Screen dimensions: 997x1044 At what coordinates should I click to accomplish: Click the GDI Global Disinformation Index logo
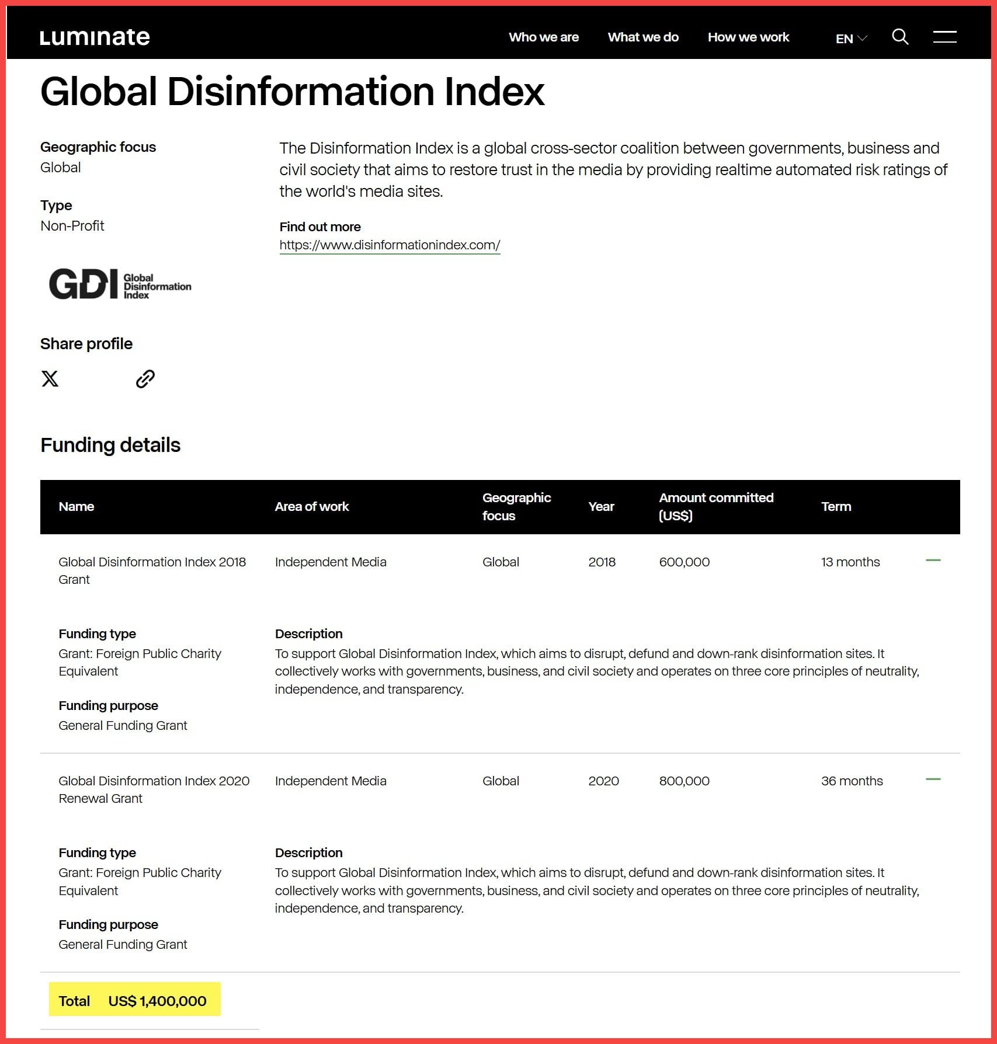click(120, 284)
